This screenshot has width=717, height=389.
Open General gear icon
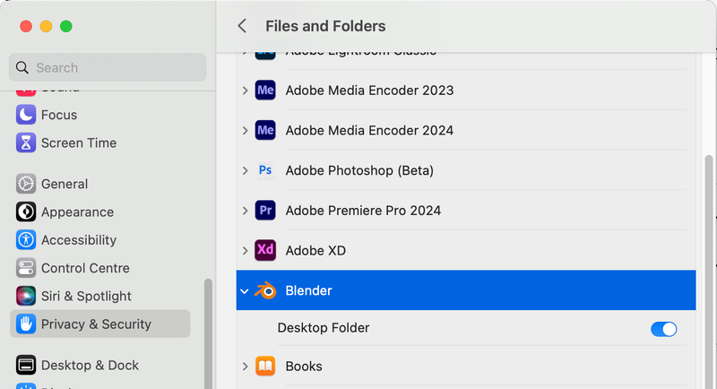click(x=26, y=184)
